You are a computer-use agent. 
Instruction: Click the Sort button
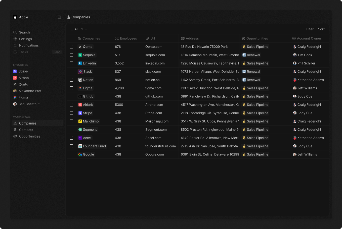321,29
